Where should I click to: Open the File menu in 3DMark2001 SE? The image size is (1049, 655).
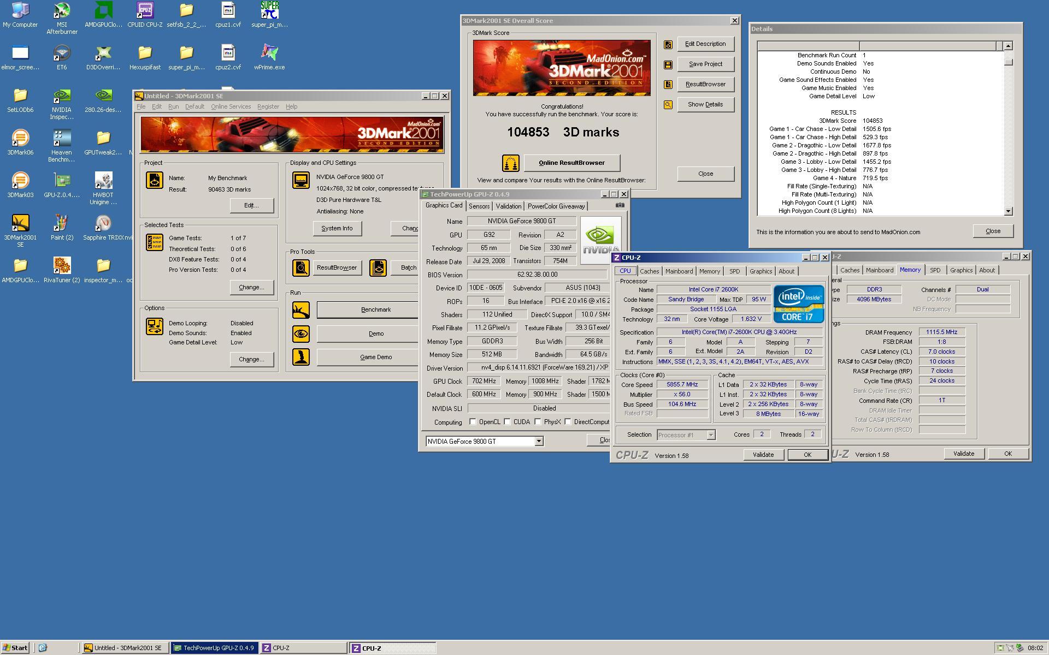[141, 106]
